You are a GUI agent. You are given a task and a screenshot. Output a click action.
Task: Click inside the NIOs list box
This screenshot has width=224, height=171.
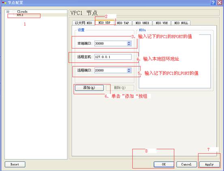coord(175,61)
